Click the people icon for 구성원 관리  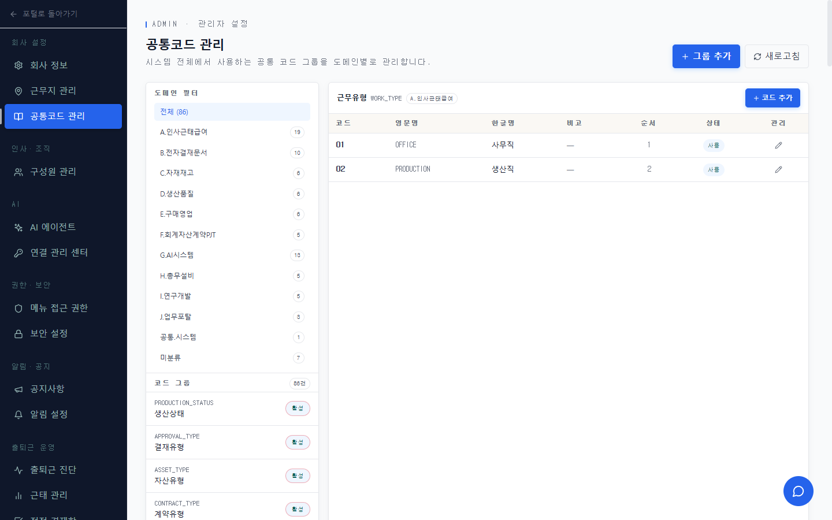18,172
